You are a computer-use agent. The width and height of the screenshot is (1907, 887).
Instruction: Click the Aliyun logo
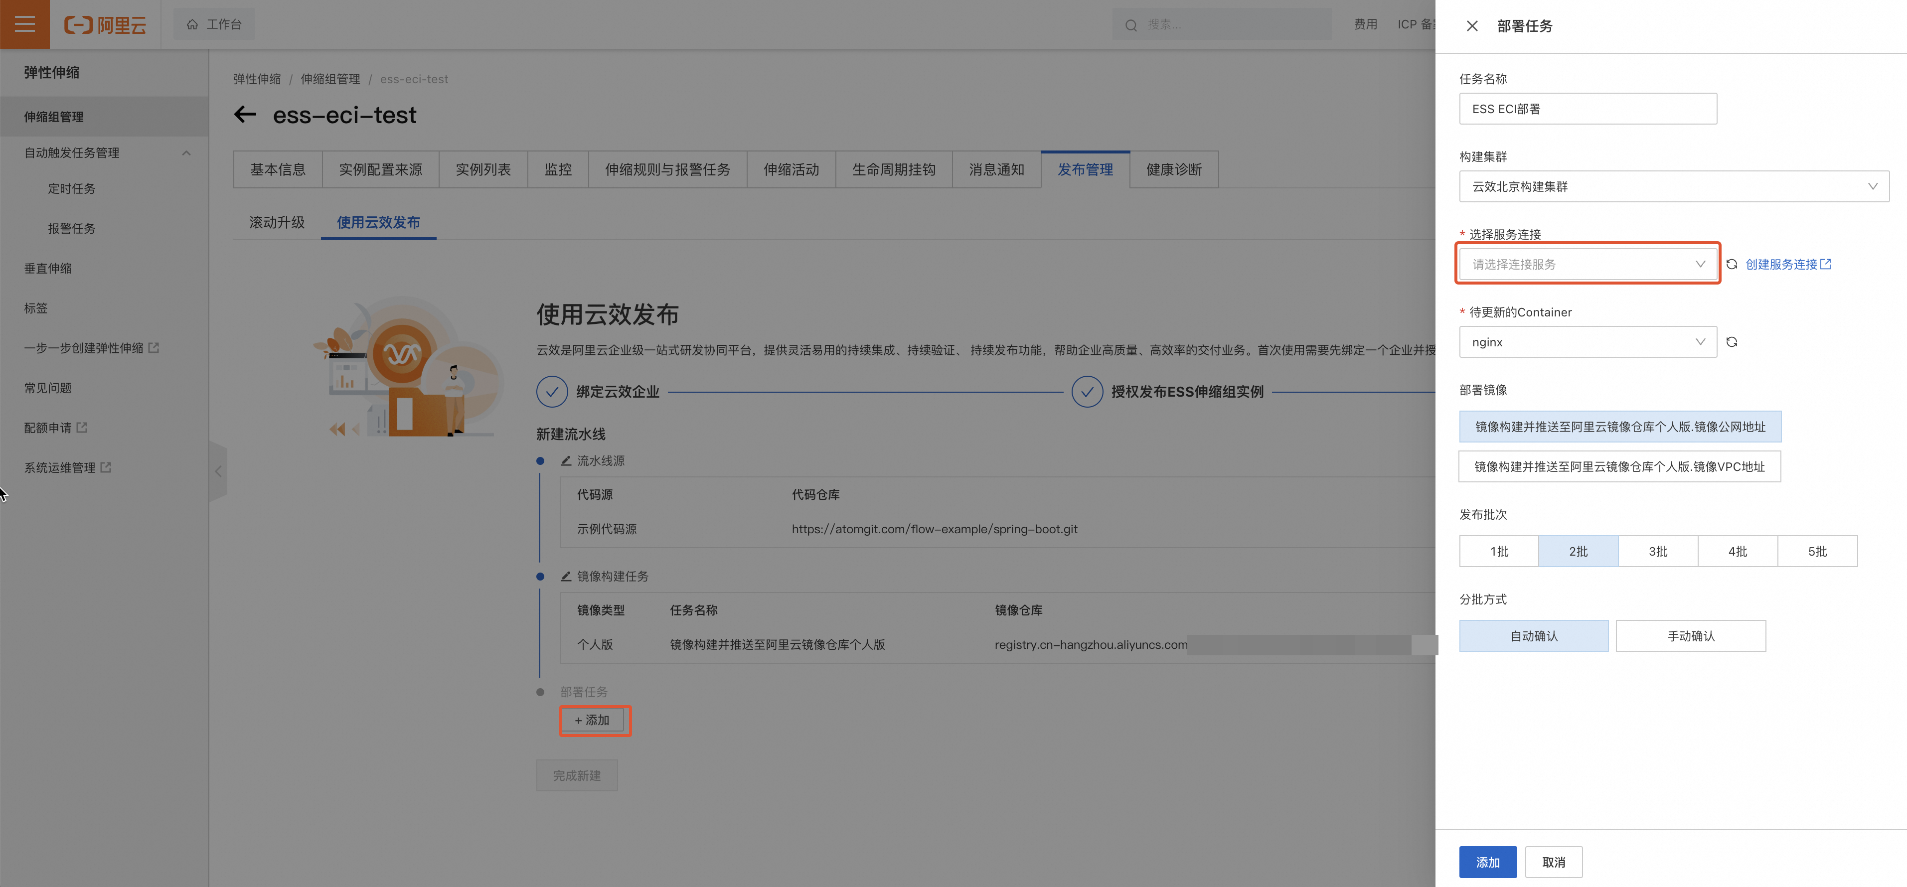click(105, 25)
